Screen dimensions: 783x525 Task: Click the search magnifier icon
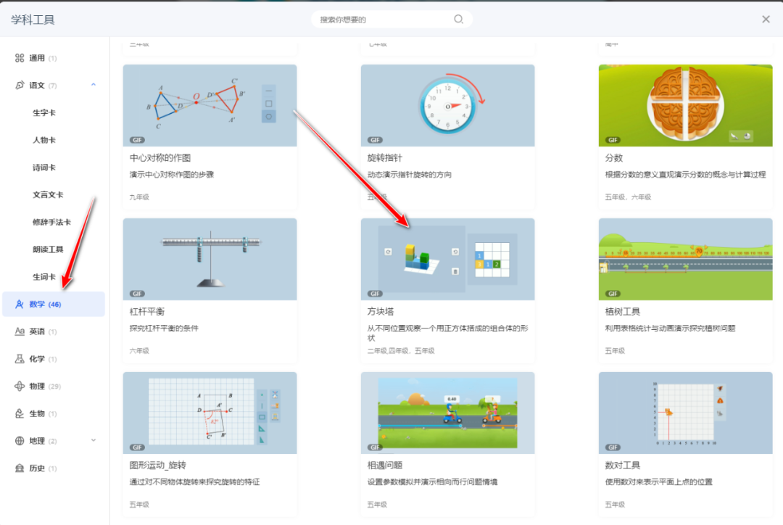[457, 19]
